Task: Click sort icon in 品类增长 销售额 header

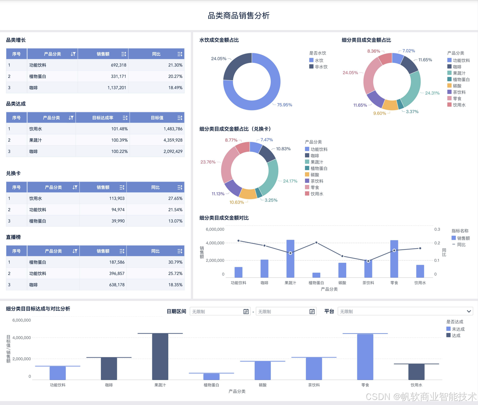Action: point(124,54)
